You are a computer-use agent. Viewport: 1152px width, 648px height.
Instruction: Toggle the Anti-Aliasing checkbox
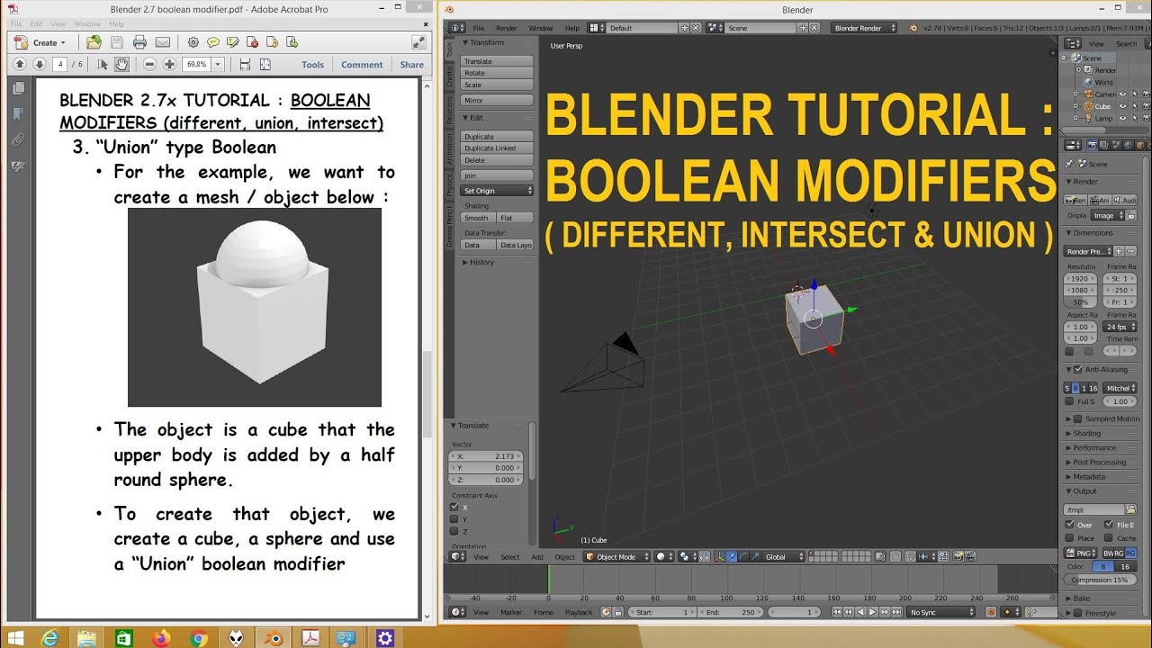pyautogui.click(x=1079, y=370)
